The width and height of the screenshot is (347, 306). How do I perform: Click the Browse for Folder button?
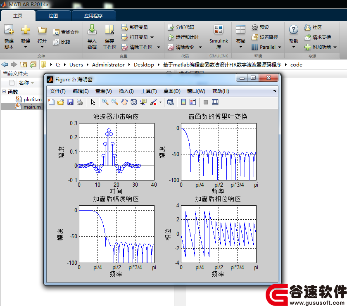click(33, 64)
